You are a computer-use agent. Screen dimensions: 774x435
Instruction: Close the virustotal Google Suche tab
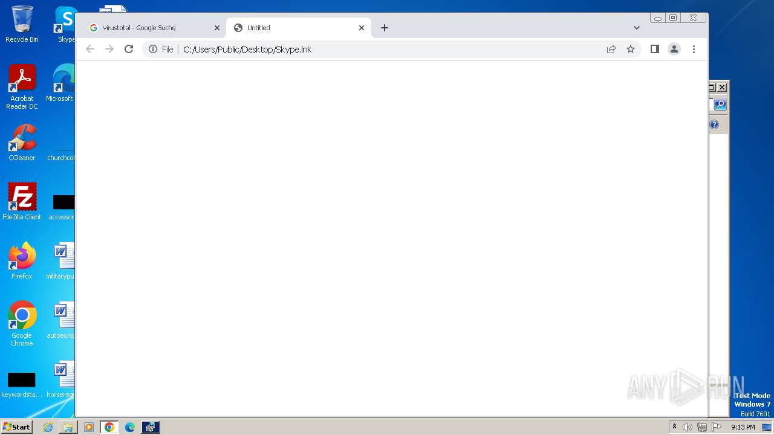[217, 28]
